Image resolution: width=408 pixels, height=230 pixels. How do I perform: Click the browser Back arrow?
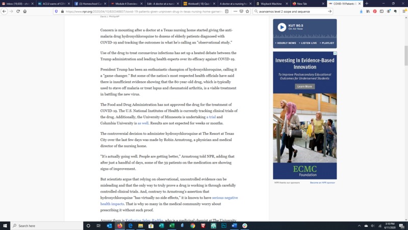click(x=5, y=11)
